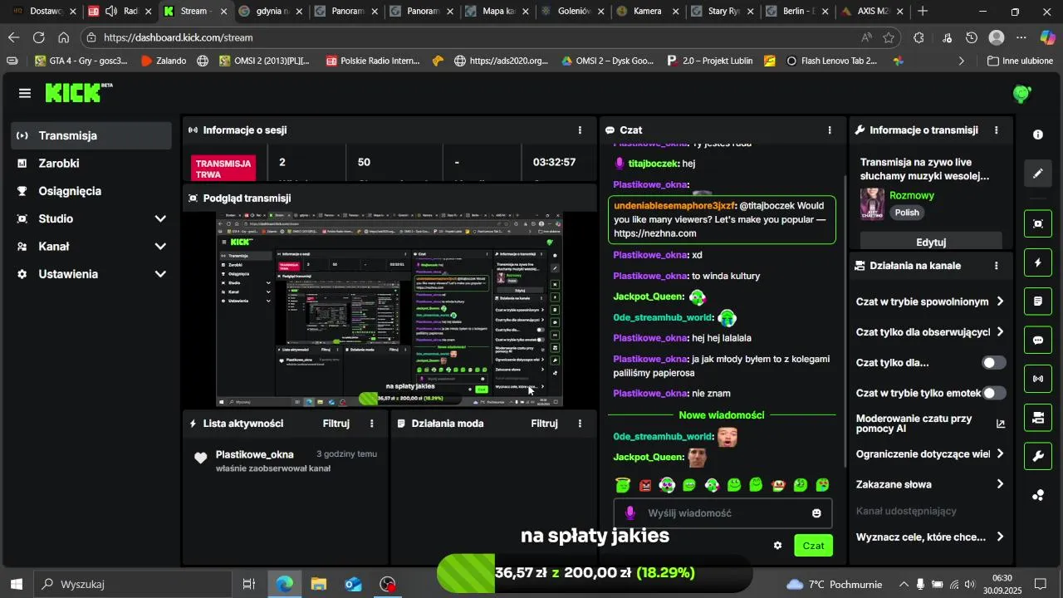Open the Informacje o sesji panel options menu
The height and width of the screenshot is (598, 1063).
tap(580, 130)
